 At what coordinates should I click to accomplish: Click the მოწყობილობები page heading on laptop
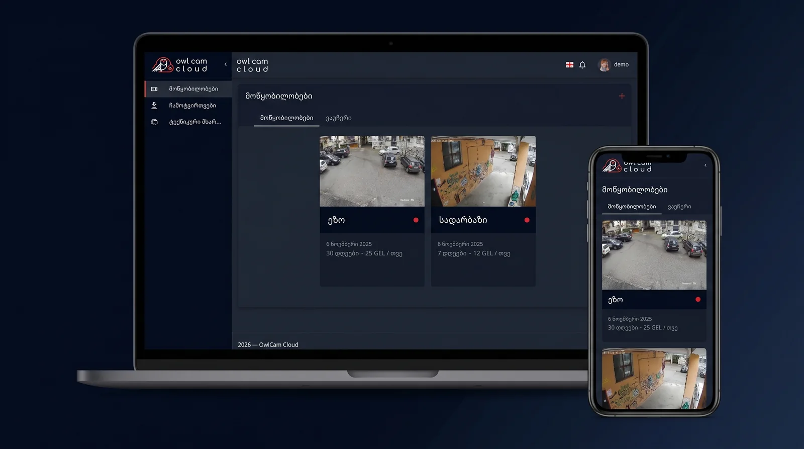(x=279, y=96)
